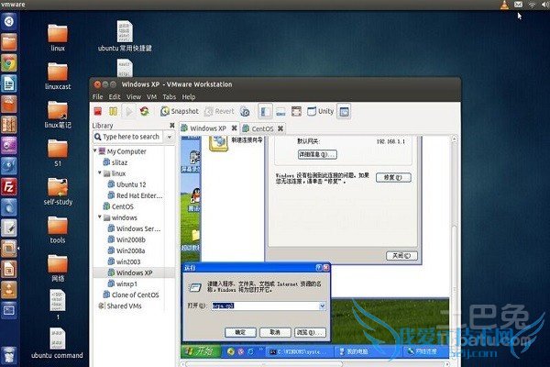Open the File menu
The width and height of the screenshot is (550, 367).
[97, 96]
